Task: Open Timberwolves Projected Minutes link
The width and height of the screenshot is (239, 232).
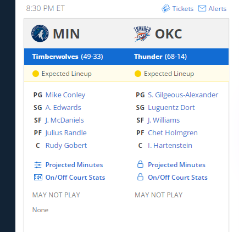Action: (74, 165)
